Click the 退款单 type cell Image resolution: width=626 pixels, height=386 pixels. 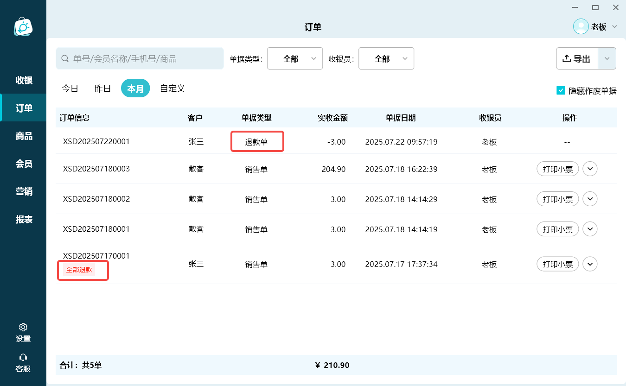coord(256,142)
